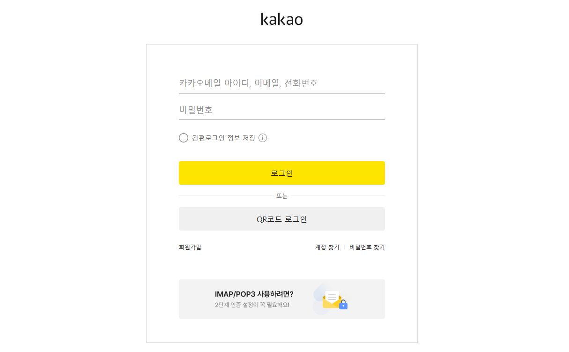Screen dimensions: 569x352
Task: Click the yellow envelope icon in the banner
Action: [x=332, y=300]
